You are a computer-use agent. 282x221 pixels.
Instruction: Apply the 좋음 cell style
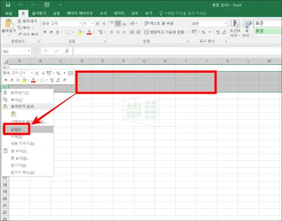click(x=268, y=31)
